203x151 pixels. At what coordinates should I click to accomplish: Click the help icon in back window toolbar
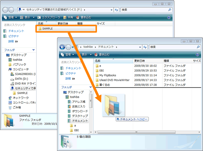pyautogui.click(x=169, y=17)
